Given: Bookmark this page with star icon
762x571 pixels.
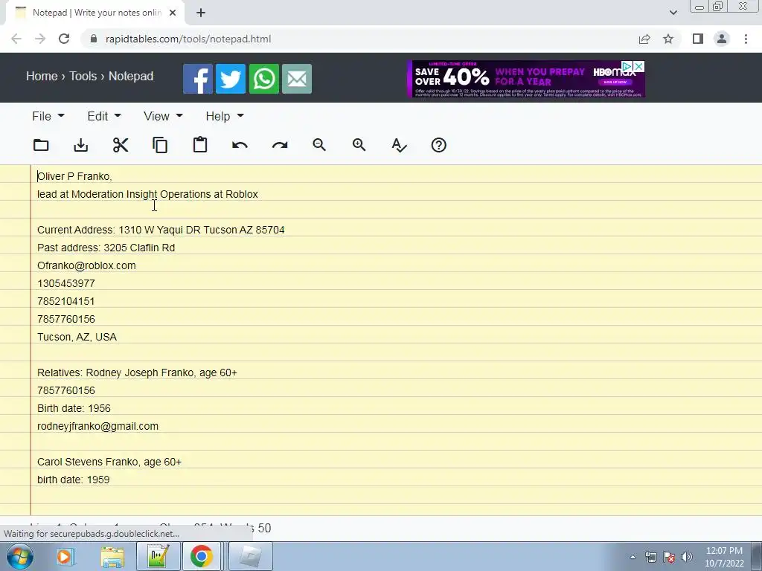Looking at the screenshot, I should pyautogui.click(x=668, y=39).
